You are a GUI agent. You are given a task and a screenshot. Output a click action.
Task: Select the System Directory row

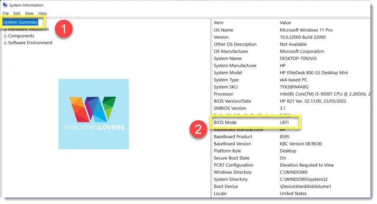pyautogui.click(x=292, y=179)
